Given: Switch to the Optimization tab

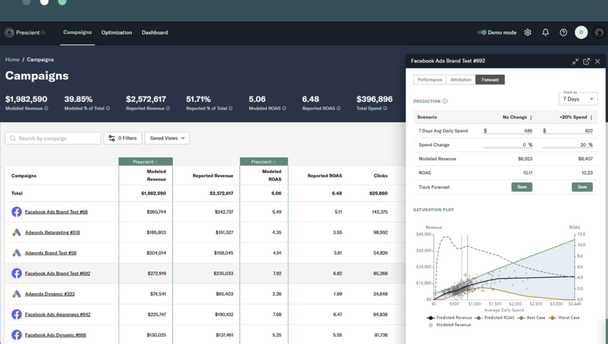Looking at the screenshot, I should [117, 32].
